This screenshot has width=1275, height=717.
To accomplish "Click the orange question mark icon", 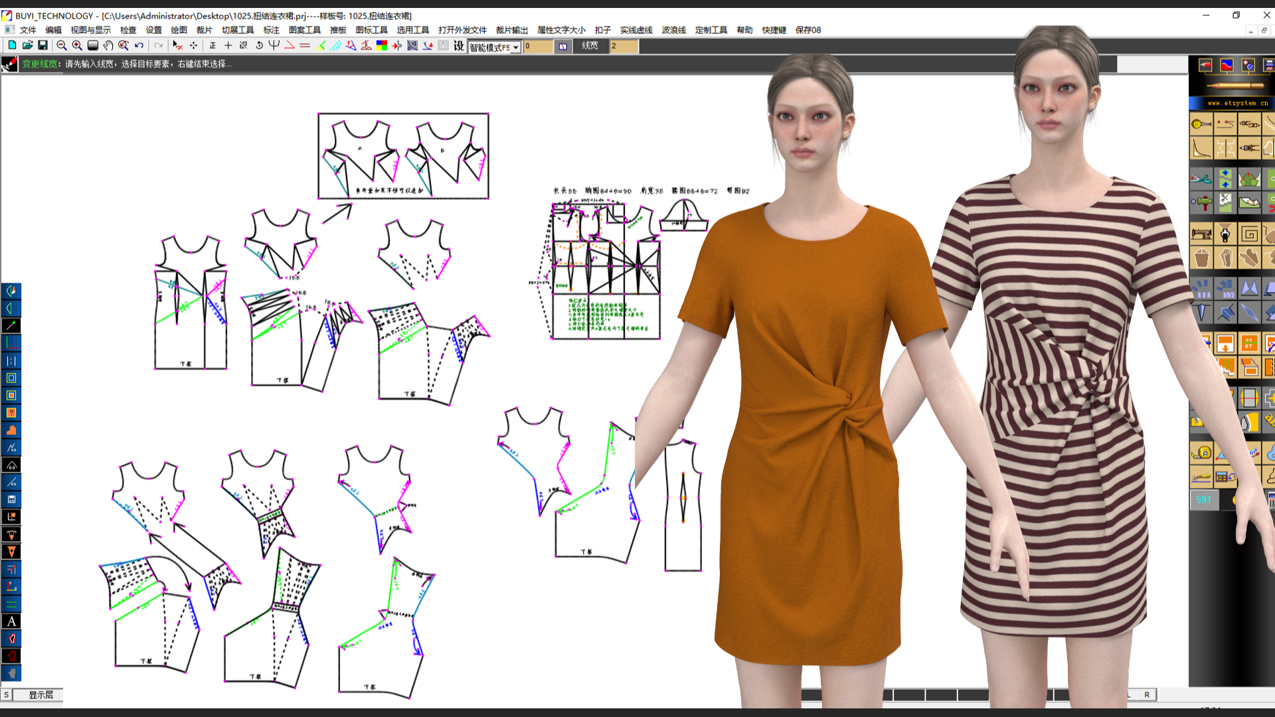I will click(11, 413).
